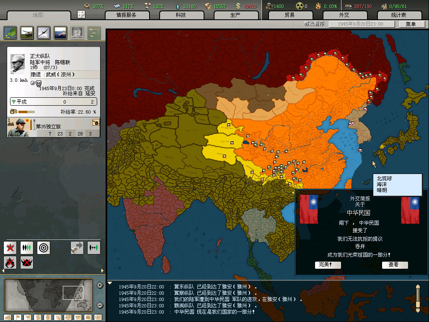
Task: Open the 科技 technology tab
Action: (181, 15)
